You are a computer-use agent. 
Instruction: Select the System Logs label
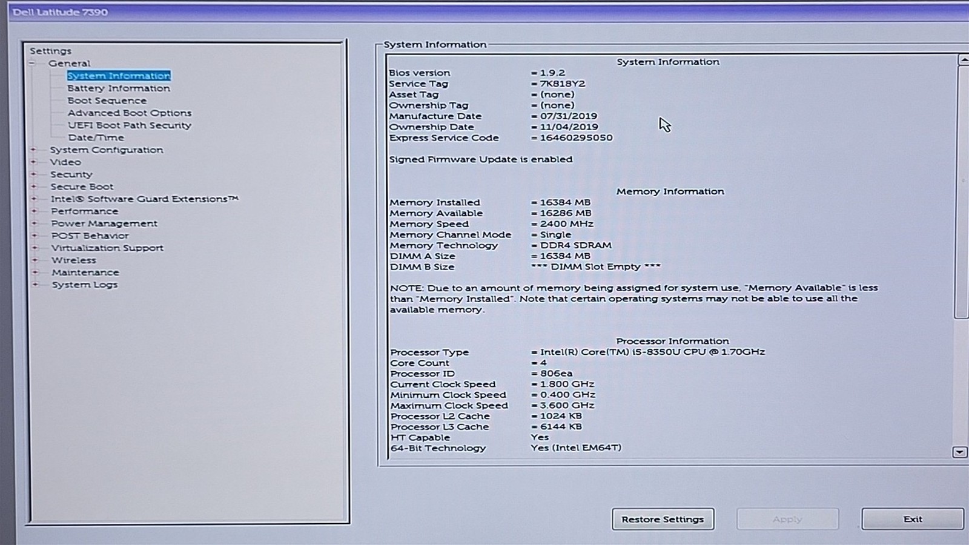click(85, 285)
